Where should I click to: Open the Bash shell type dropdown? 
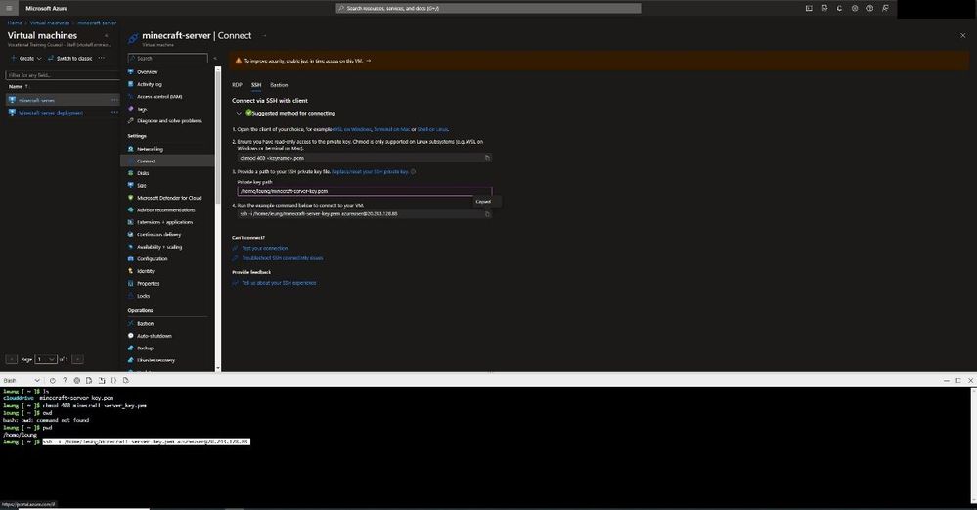22,381
